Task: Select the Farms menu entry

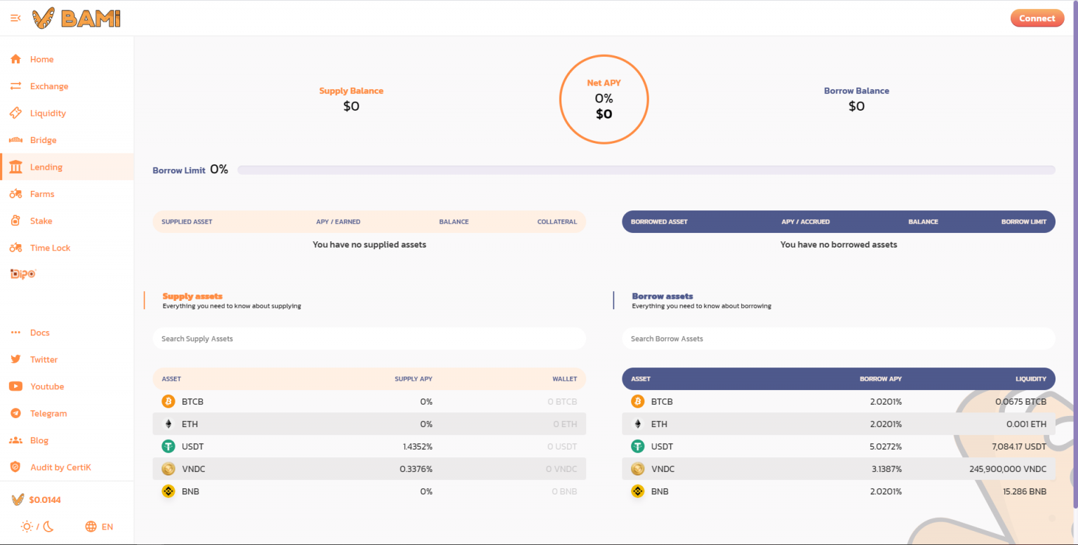Action: pos(67,194)
